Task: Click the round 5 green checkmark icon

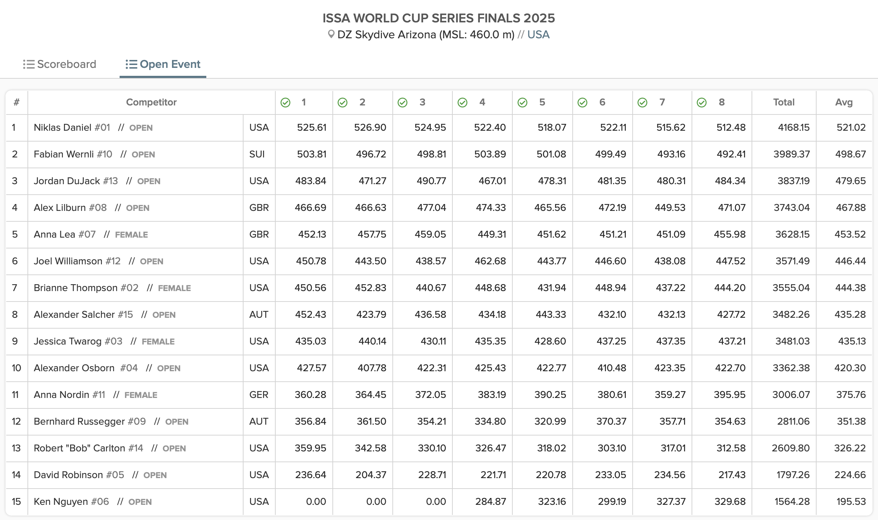Action: tap(522, 103)
